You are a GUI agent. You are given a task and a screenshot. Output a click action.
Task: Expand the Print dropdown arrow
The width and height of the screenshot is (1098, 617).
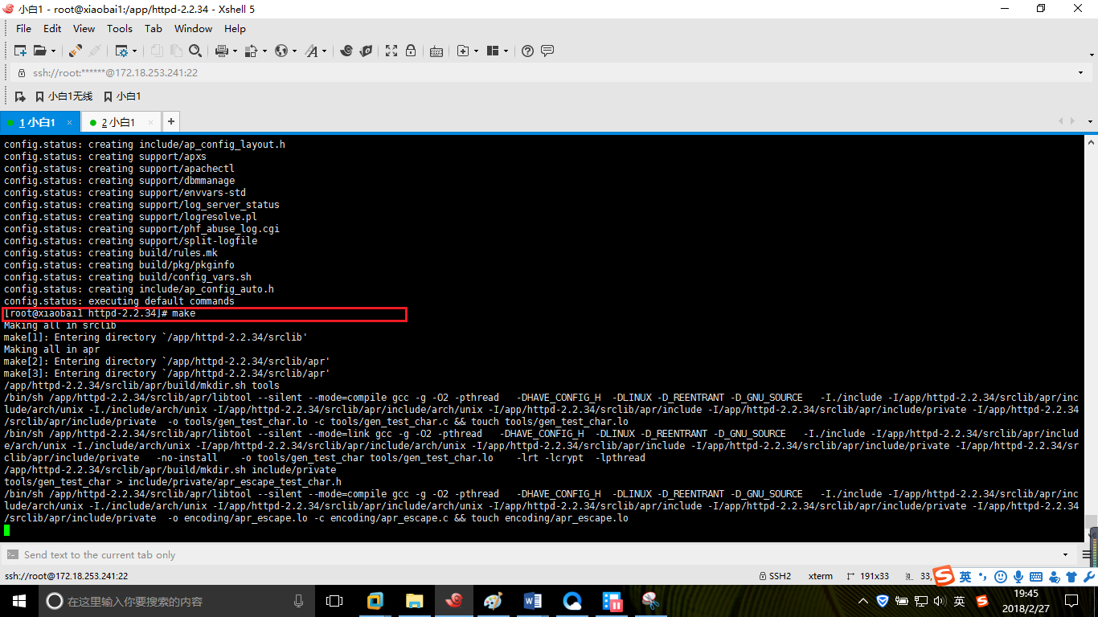235,51
